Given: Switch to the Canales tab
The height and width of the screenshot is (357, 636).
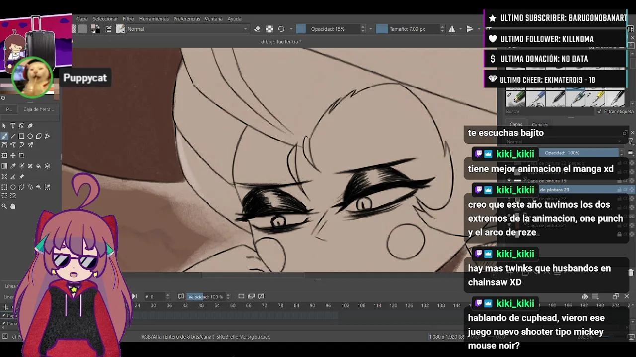Looking at the screenshot, I should 540,124.
